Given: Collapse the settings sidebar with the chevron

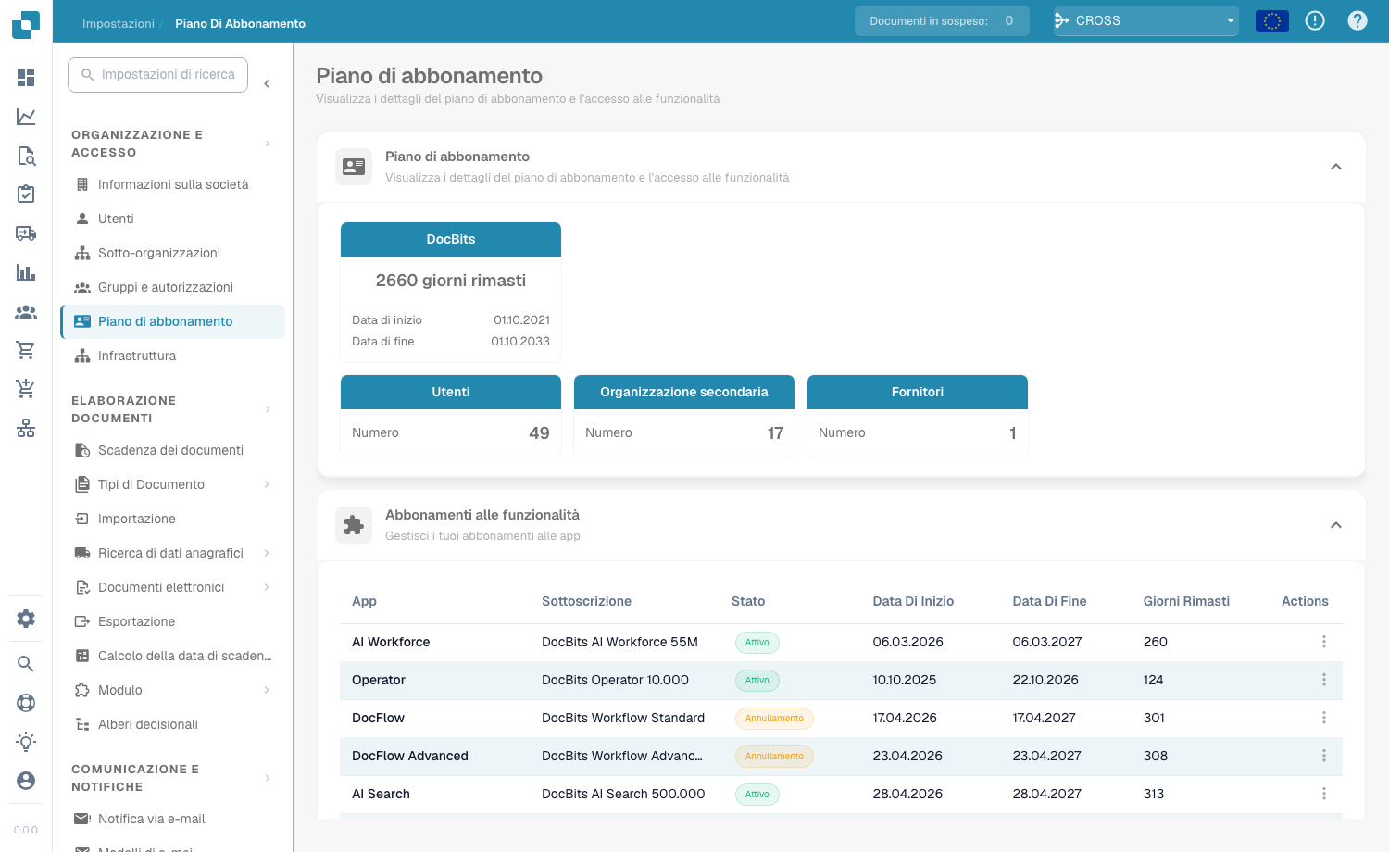Looking at the screenshot, I should click(x=267, y=83).
